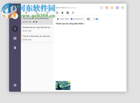The width and height of the screenshot is (140, 103).
Task: Attach a file with the paperclip icon
Action: point(73,13)
